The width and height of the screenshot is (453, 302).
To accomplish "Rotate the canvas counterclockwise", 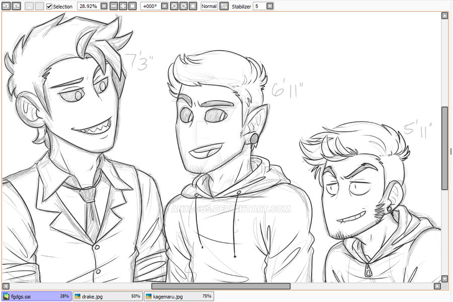I will 174,6.
